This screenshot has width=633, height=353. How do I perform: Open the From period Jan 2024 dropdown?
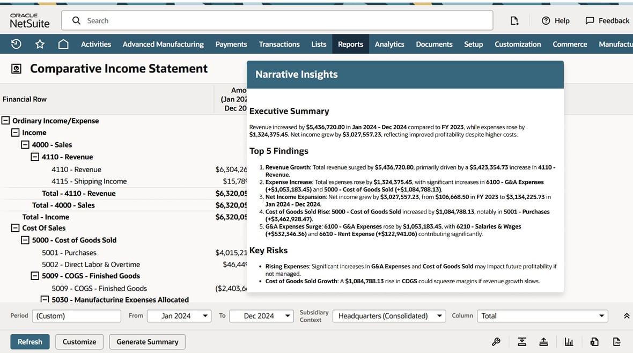coord(179,316)
